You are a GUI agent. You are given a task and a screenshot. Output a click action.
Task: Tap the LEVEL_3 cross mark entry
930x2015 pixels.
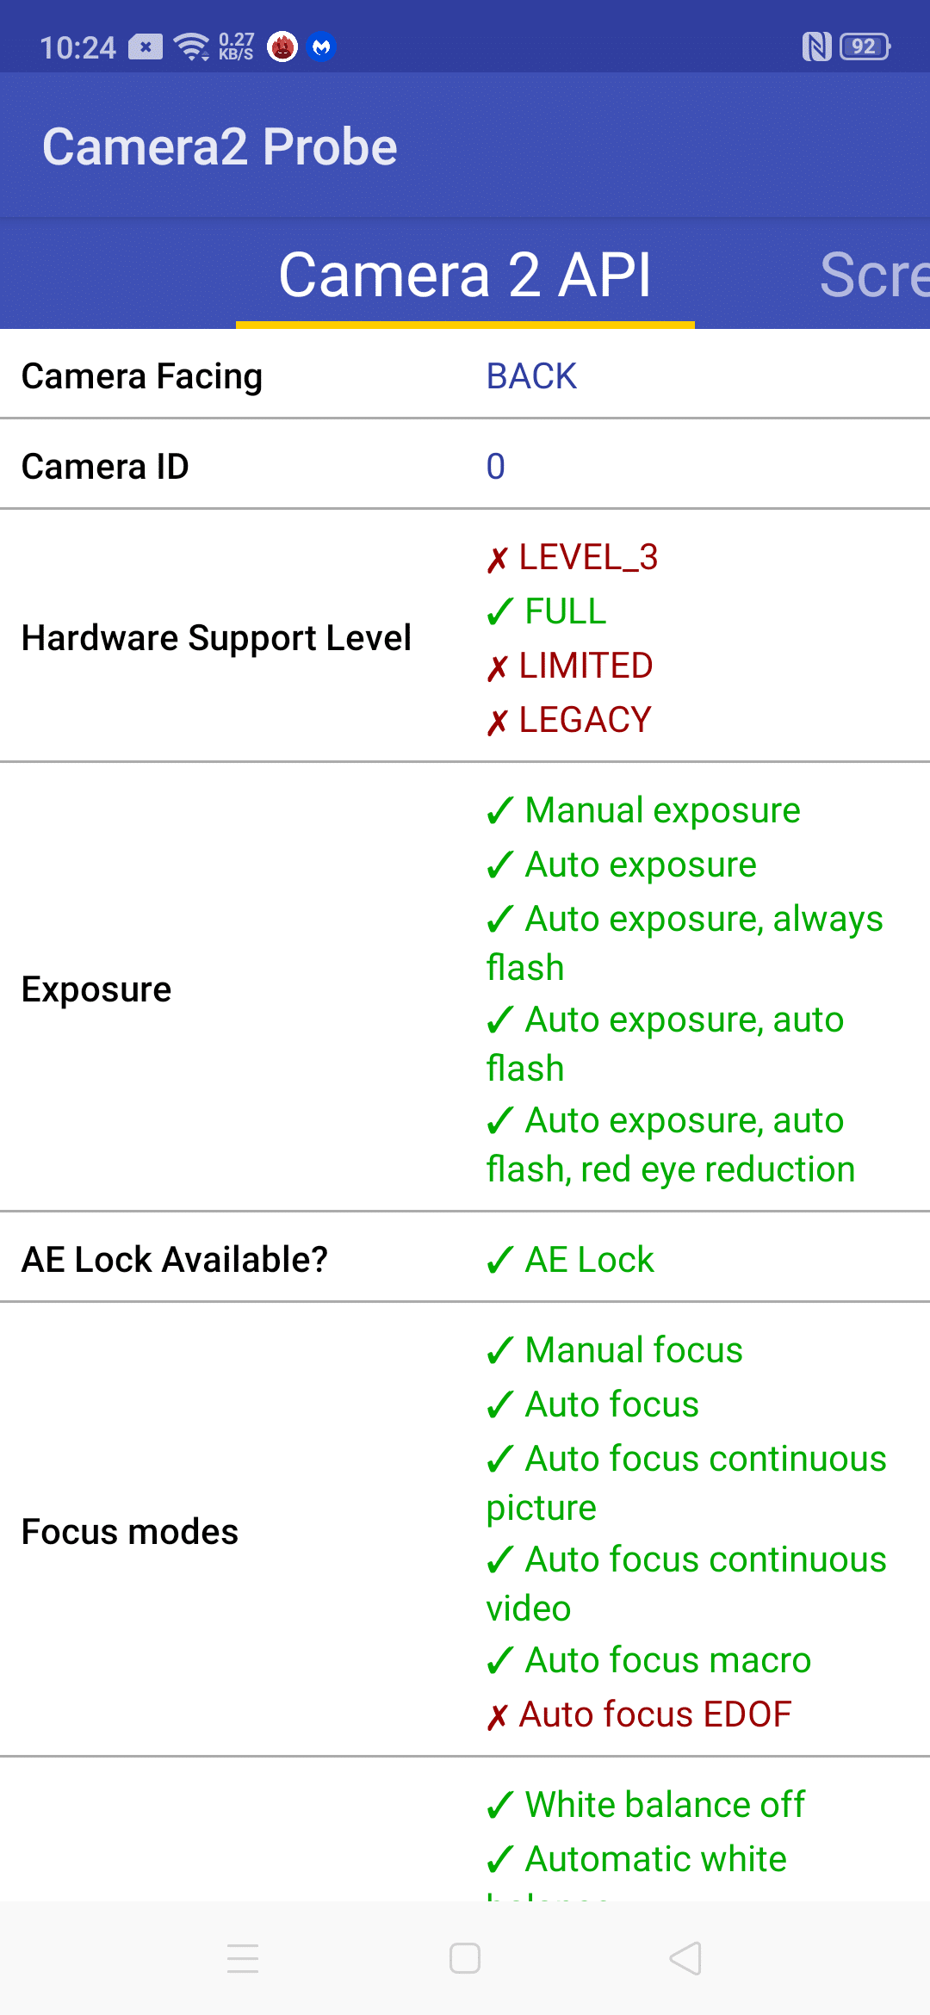click(572, 557)
